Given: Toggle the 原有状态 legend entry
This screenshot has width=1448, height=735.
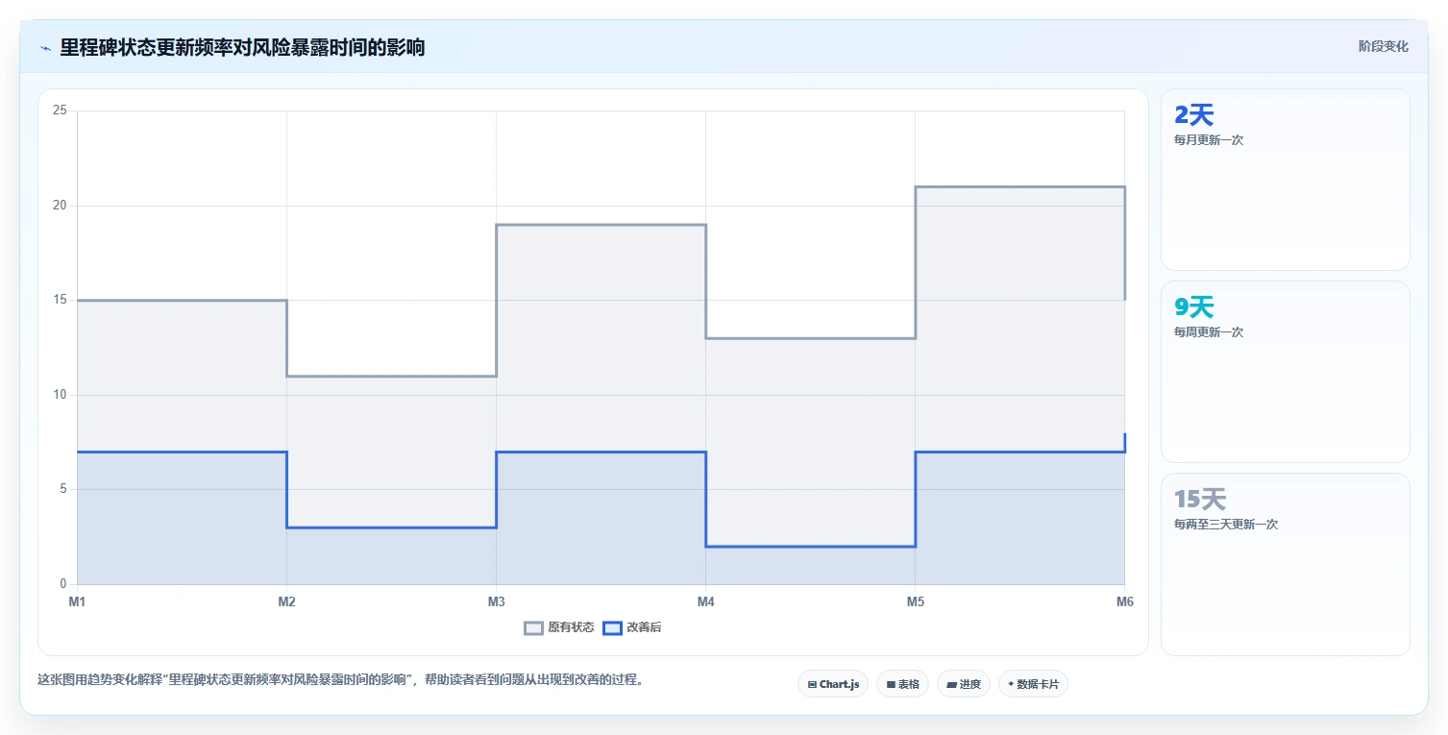Looking at the screenshot, I should click(x=558, y=627).
